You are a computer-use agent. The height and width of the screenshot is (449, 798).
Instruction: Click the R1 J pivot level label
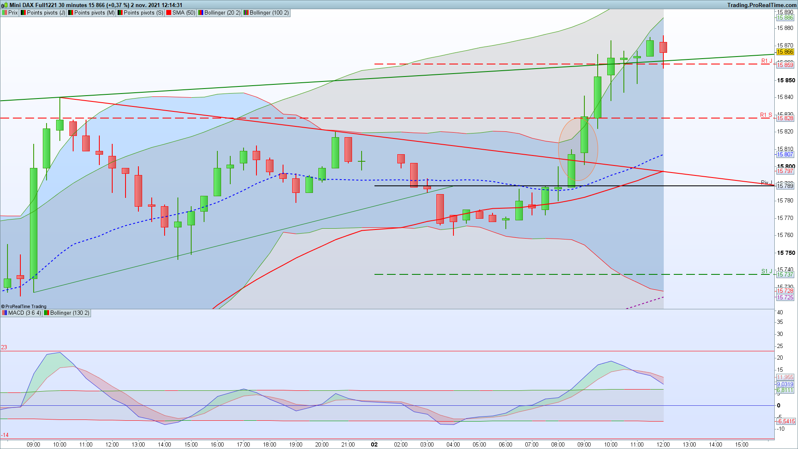tap(766, 61)
